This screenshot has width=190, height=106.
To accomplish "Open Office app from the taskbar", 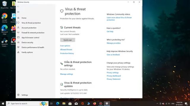I will coord(82,103).
